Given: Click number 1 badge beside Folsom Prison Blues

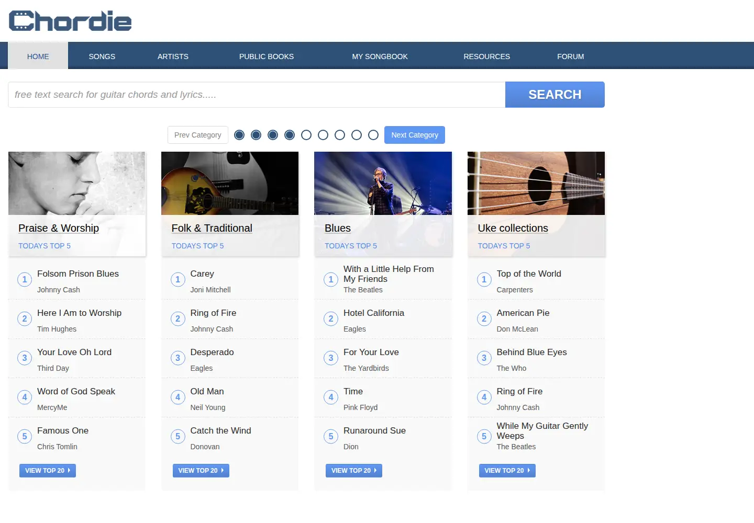Looking at the screenshot, I should coord(25,280).
